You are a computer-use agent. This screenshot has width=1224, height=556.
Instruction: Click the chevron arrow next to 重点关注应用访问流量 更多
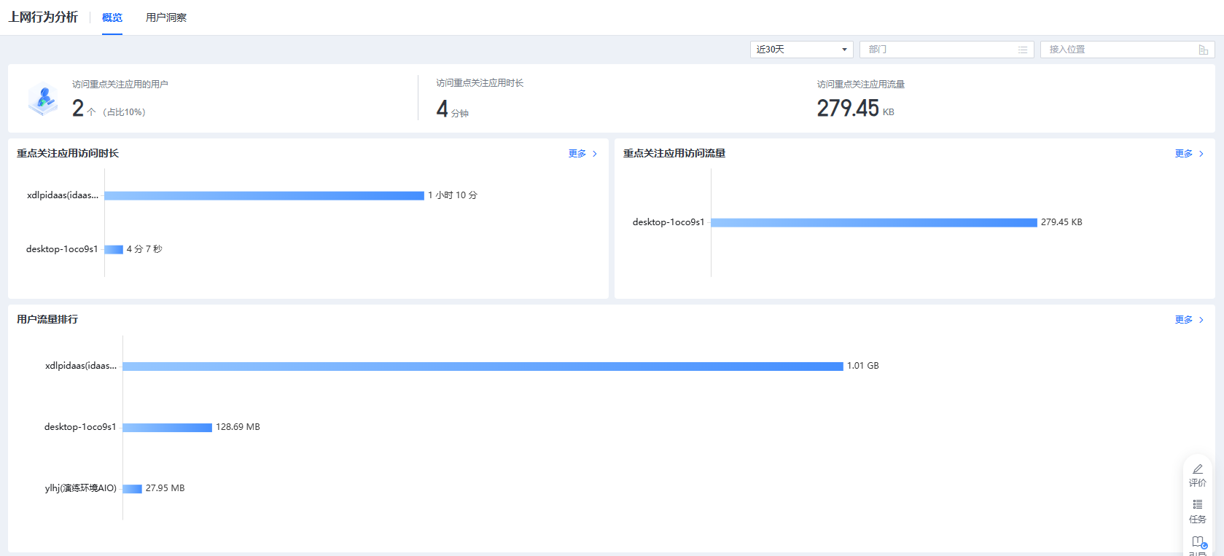pos(1201,154)
